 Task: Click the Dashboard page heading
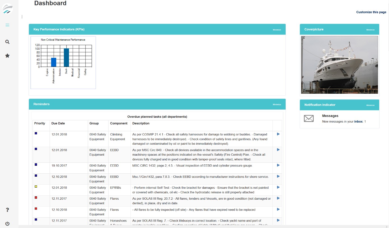50,3
